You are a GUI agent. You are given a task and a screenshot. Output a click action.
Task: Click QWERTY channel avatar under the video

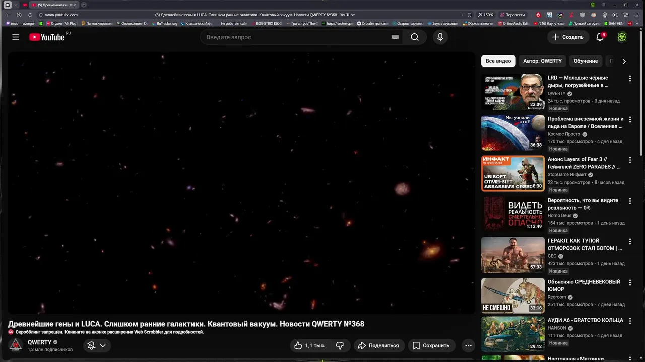[x=16, y=345]
